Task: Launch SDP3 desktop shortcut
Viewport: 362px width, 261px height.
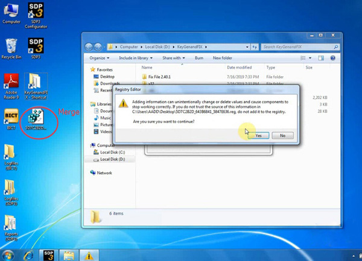Action: 36,48
